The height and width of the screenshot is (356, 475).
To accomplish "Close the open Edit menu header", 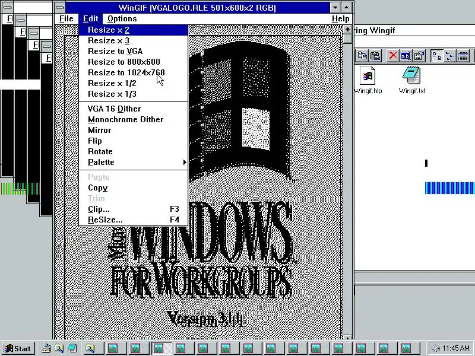I will click(90, 19).
